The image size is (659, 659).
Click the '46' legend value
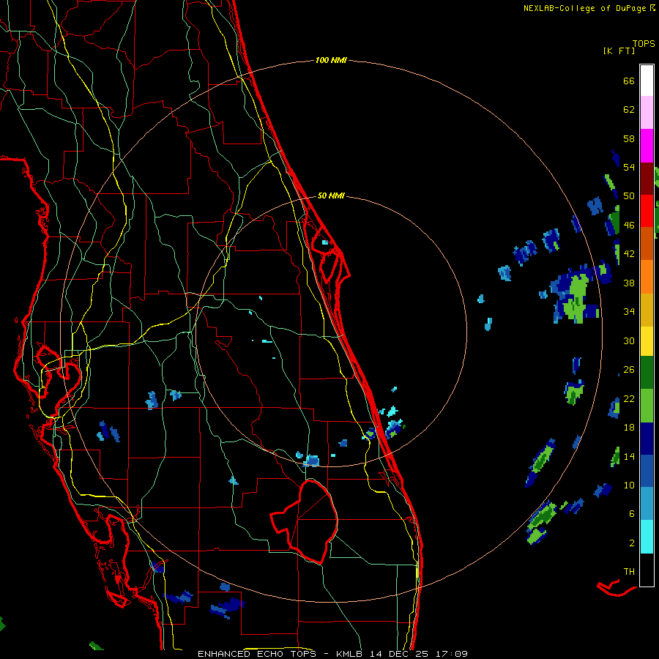[x=629, y=226]
